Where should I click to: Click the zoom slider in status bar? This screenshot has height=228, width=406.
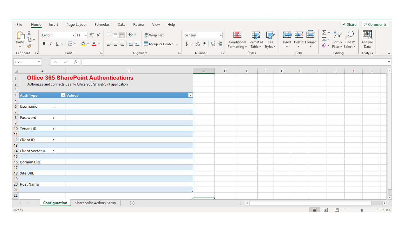coord(362,210)
